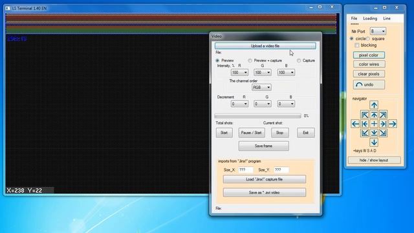Enable the blocking checkbox
Image resolution: width=414 pixels, height=233 pixels.
pos(357,45)
